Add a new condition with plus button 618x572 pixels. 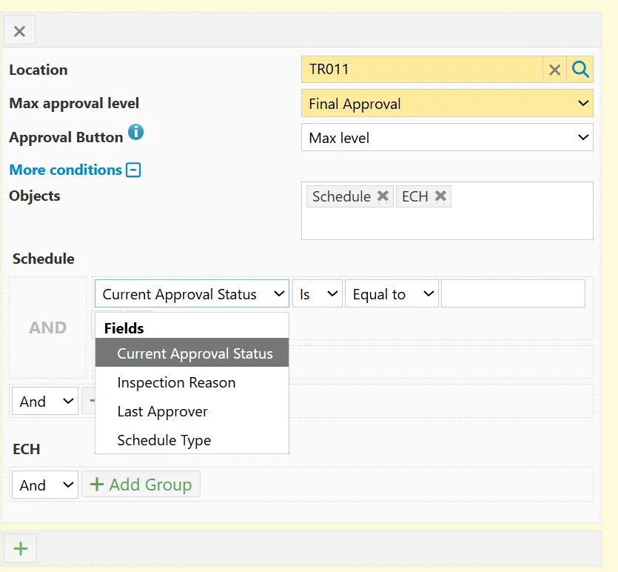[x=21, y=548]
